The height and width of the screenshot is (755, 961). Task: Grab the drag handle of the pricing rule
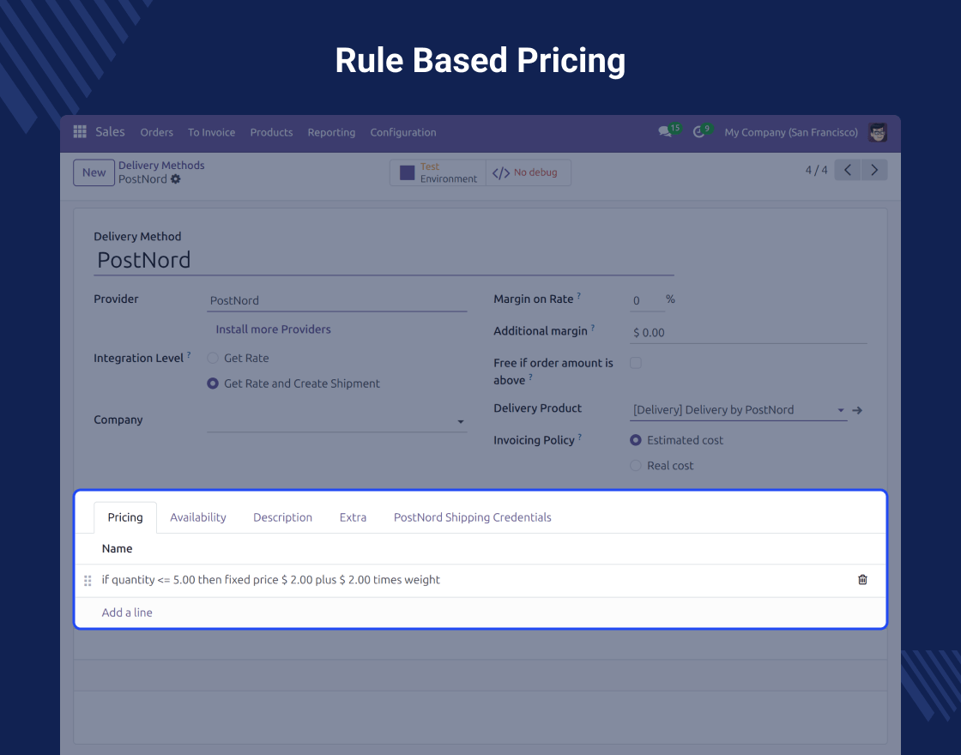pos(88,580)
